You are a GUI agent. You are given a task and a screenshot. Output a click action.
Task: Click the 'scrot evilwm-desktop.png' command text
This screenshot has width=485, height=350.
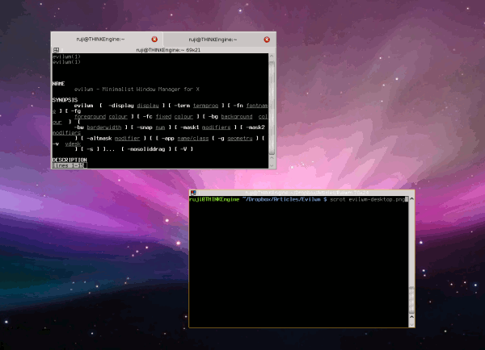[x=368, y=199]
